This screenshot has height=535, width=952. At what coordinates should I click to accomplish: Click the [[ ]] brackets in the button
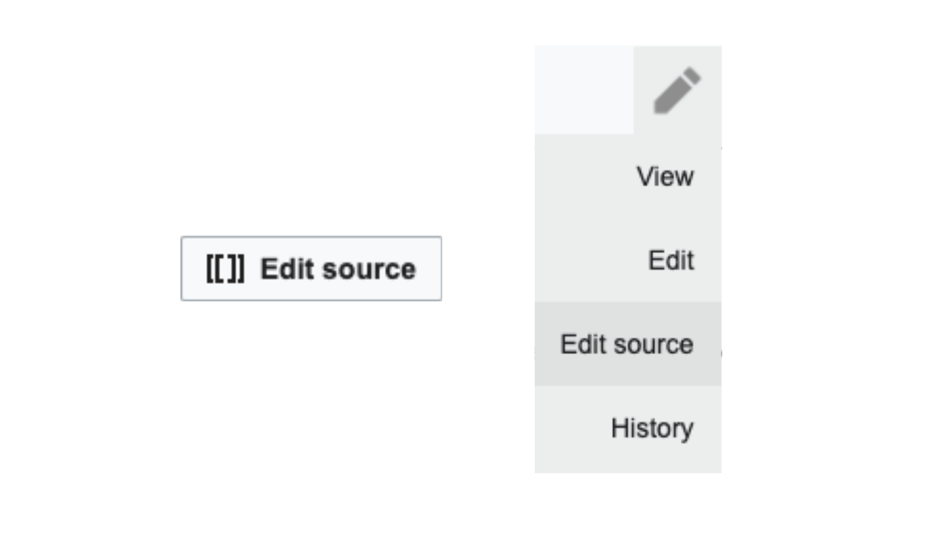tap(225, 268)
